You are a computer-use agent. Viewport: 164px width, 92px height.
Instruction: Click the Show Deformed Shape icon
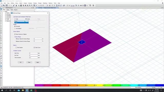point(69,5)
